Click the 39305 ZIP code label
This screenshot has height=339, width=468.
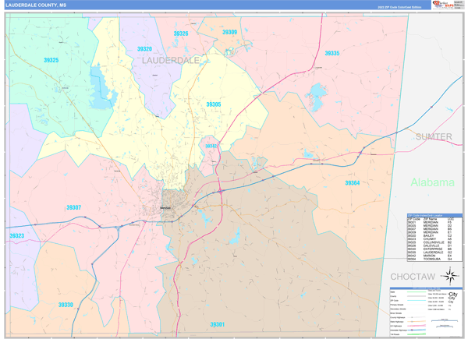[x=213, y=104]
